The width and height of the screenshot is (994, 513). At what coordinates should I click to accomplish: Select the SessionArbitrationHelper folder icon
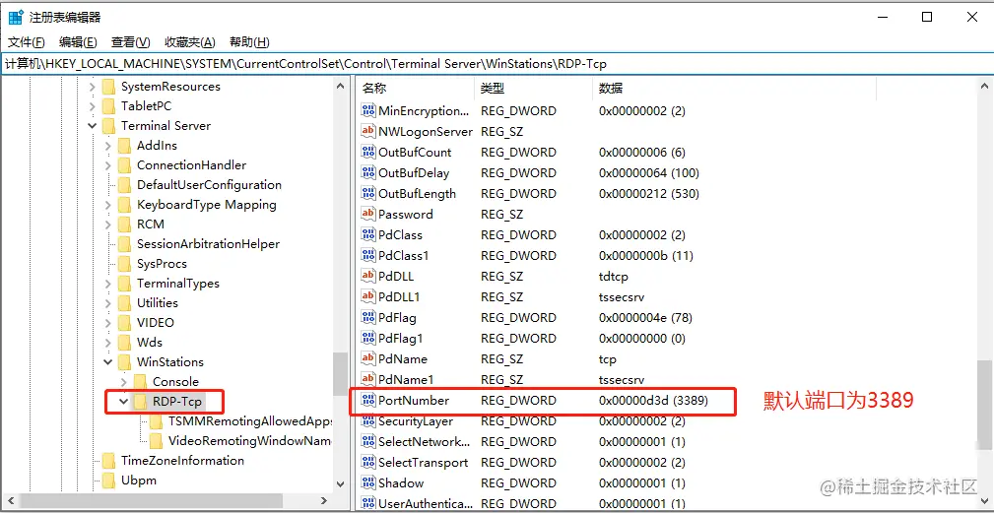[x=125, y=244]
